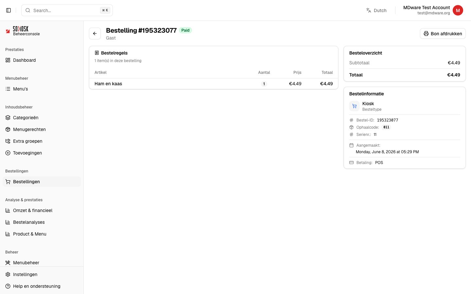Open the Dutch language selector
This screenshot has width=471, height=294.
click(x=376, y=10)
